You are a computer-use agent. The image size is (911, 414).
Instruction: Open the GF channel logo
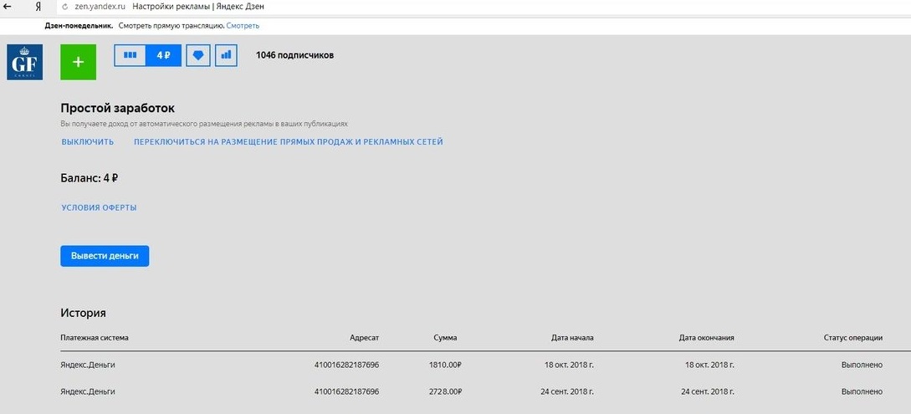[x=24, y=63]
